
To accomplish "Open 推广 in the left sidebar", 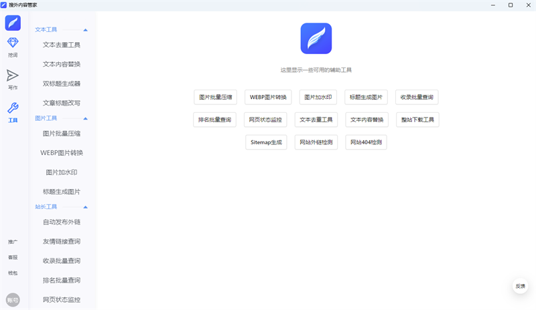I will (13, 242).
